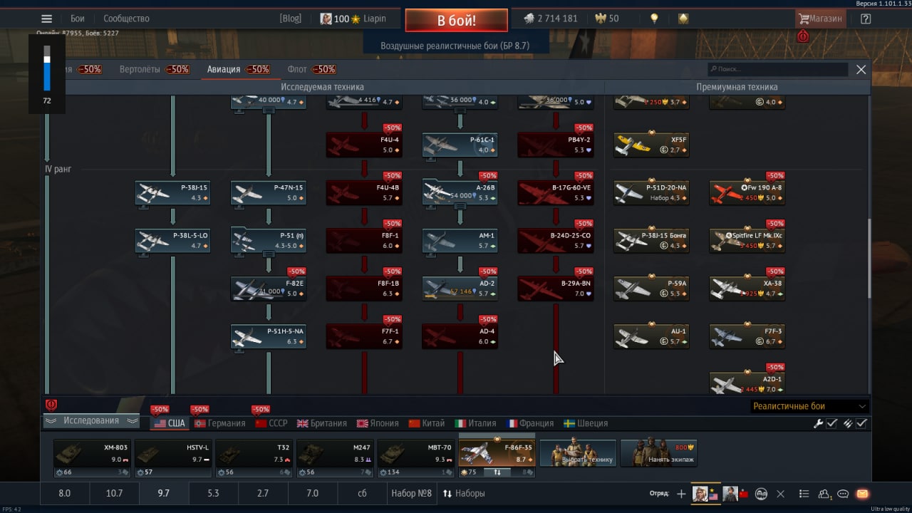The image size is (912, 513).
Task: Open the Реалистичные бои mode dropdown
Action: tap(810, 406)
